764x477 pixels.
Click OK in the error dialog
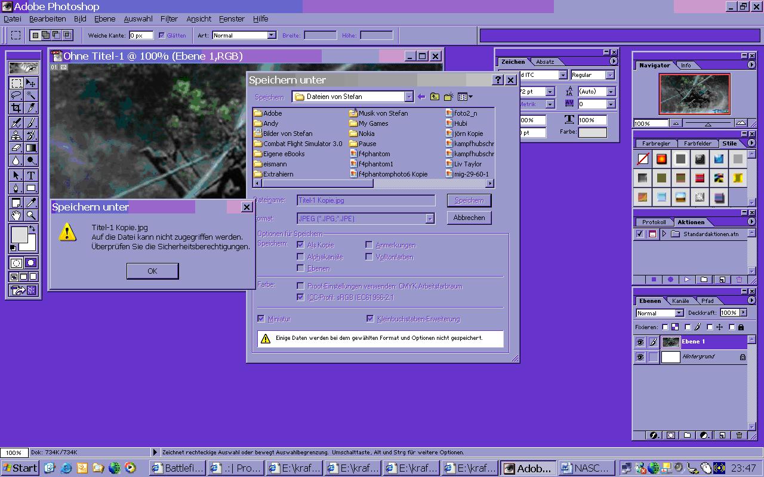(152, 271)
